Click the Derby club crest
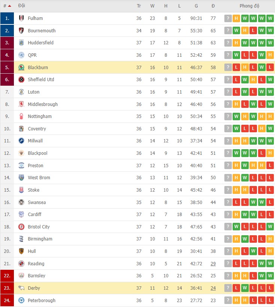Viewport: 275px width, 307px height. tap(21, 288)
